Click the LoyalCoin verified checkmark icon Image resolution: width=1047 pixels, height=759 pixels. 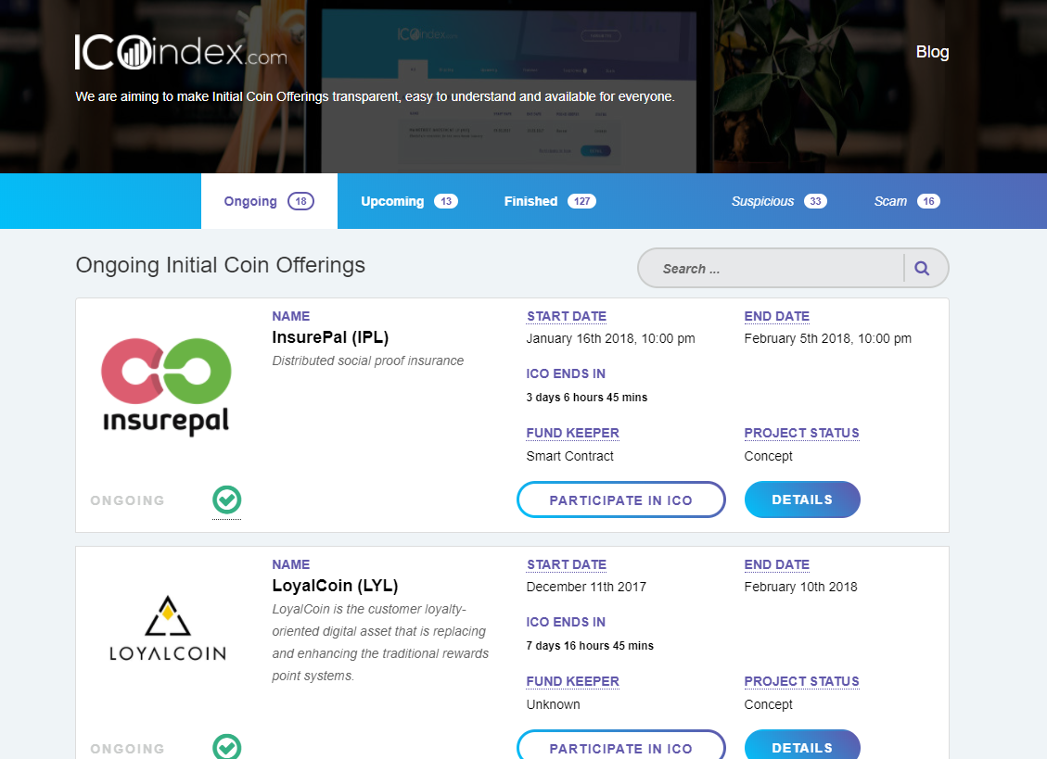click(x=227, y=746)
